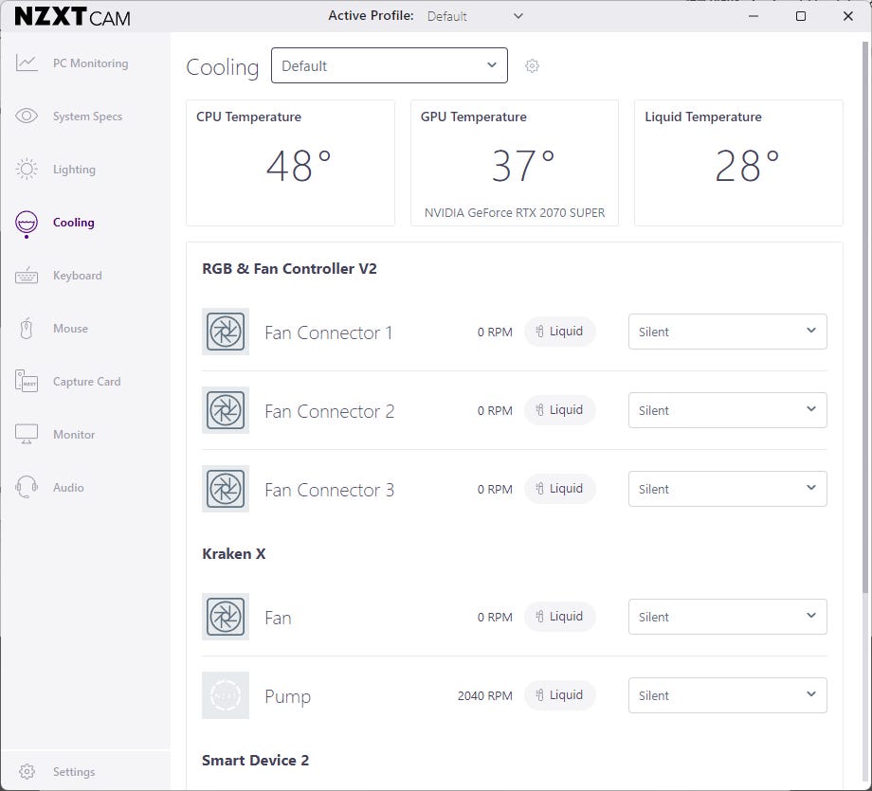Image resolution: width=872 pixels, height=791 pixels.
Task: Toggle Liquid source for Fan Connector 1
Action: pyautogui.click(x=560, y=332)
